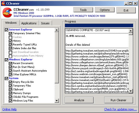The height and width of the screenshot is (113, 139).
Task: Select the usericons/19345/vuur.png log entry
Action: 97,51
